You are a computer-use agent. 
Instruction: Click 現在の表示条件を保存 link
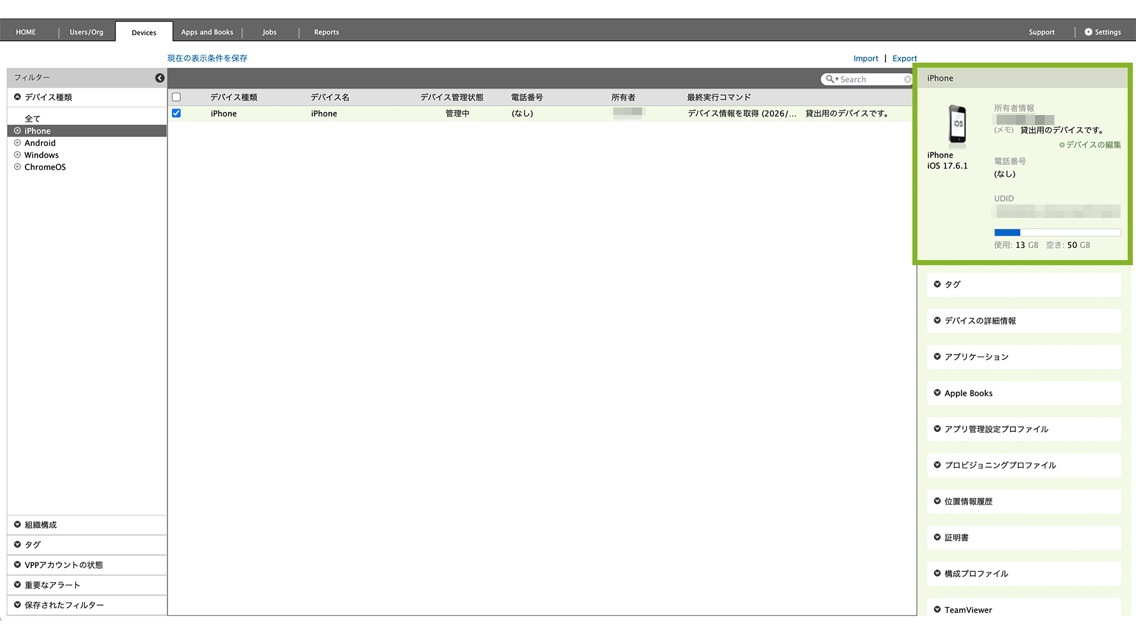[207, 58]
